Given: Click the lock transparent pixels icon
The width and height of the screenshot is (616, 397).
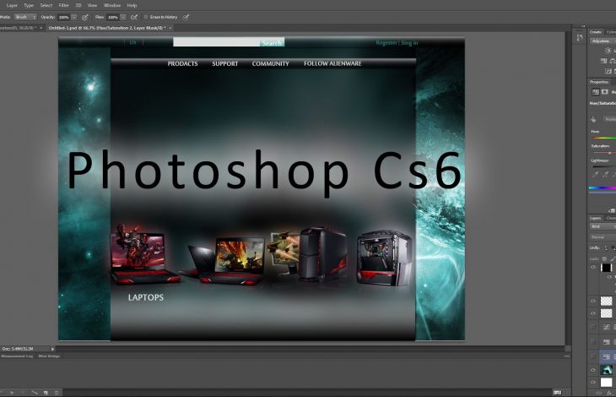Looking at the screenshot, I should (x=604, y=258).
